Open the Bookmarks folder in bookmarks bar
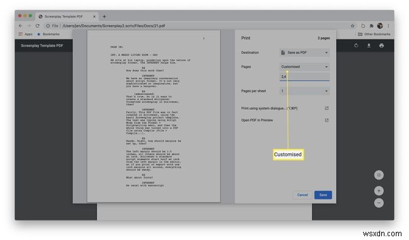Image resolution: width=409 pixels, height=240 pixels. pos(48,34)
